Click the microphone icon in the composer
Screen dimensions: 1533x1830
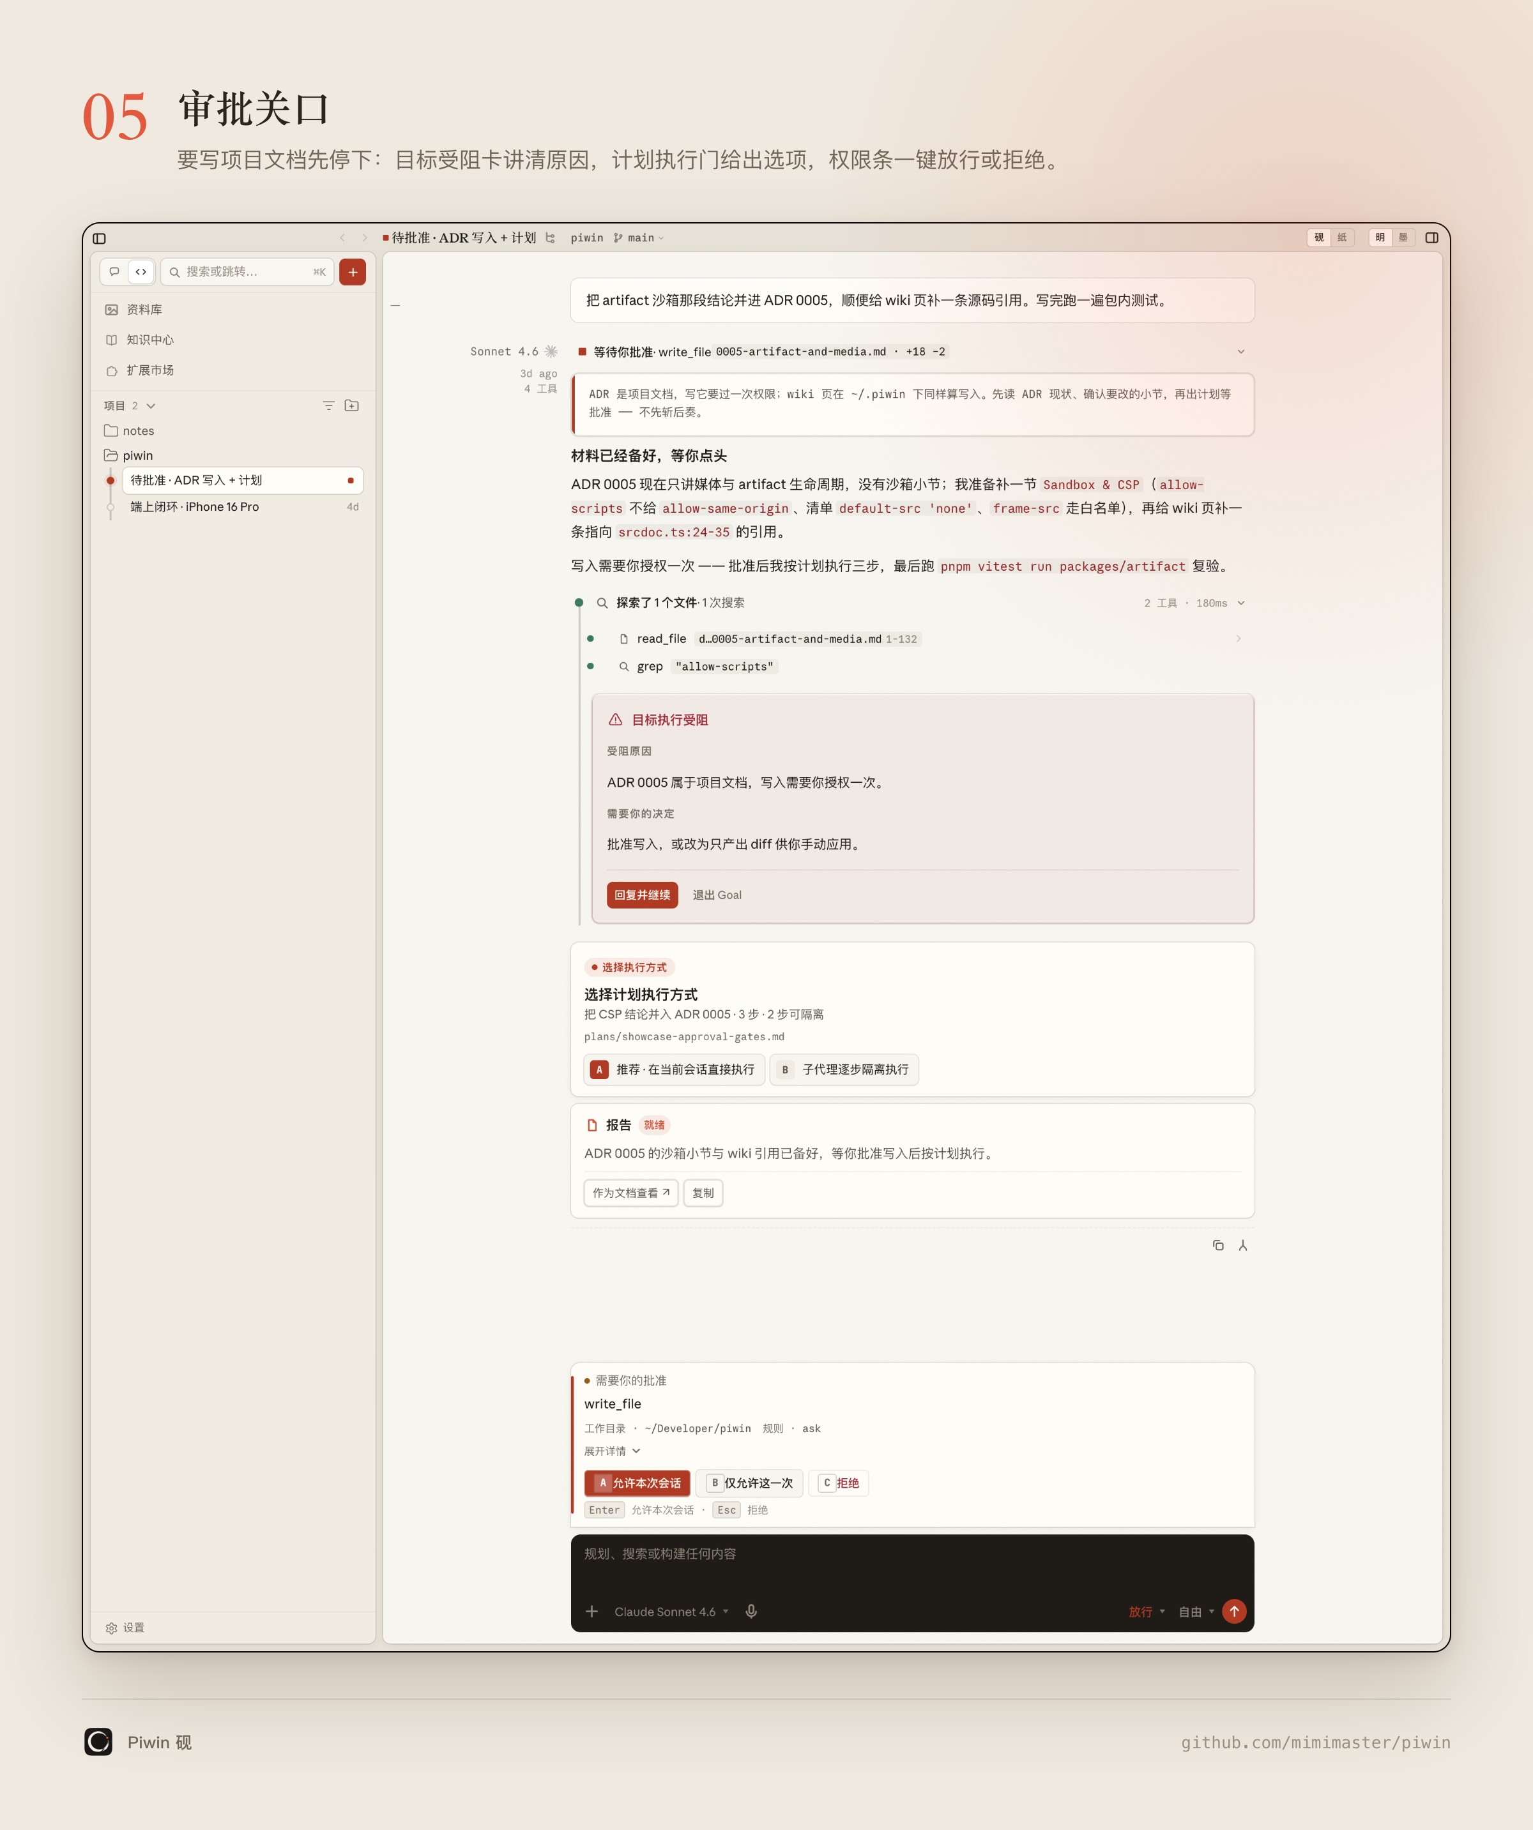751,1611
